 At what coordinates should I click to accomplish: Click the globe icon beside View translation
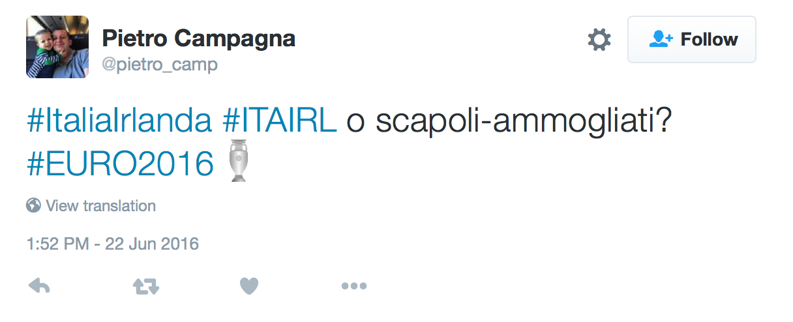click(33, 206)
